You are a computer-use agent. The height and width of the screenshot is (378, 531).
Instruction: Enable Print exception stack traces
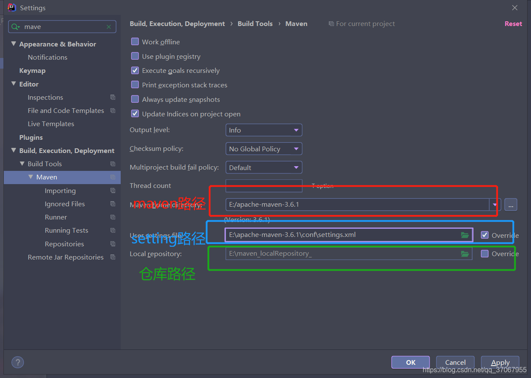tap(135, 85)
